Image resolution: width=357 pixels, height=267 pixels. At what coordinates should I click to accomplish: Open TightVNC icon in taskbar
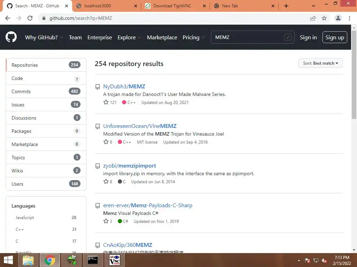coord(114,260)
